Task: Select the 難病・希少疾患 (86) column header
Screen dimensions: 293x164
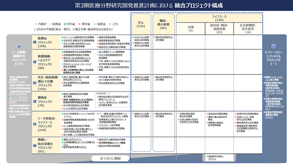Action: [x=163, y=24]
